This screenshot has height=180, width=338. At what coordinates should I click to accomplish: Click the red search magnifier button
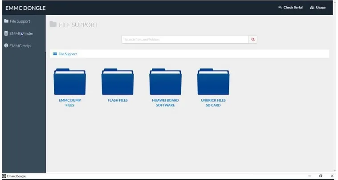click(253, 40)
